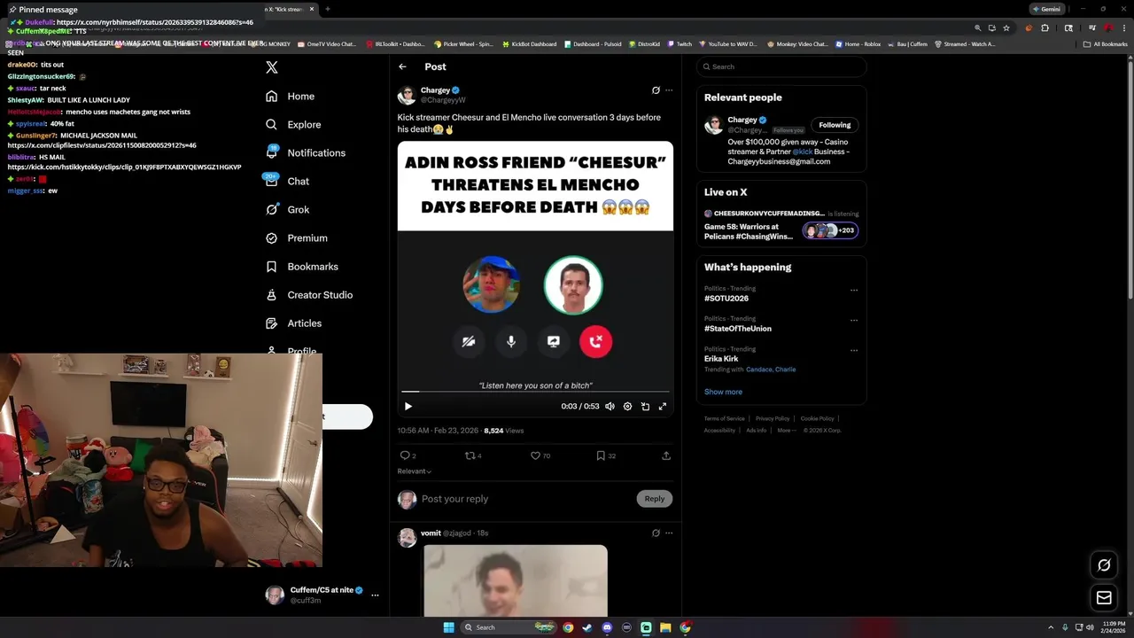Open Discord from the taskbar
1134x638 pixels.
pyautogui.click(x=607, y=627)
